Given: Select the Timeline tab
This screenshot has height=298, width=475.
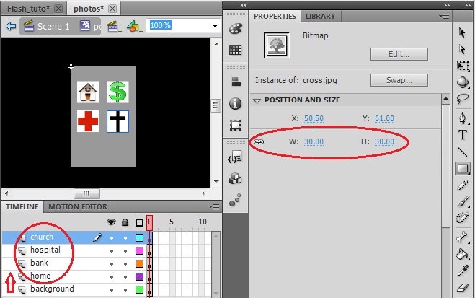Looking at the screenshot, I should tap(22, 207).
